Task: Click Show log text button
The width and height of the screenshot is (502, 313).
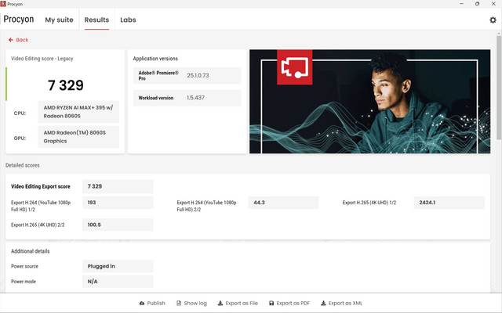Action: (195, 303)
